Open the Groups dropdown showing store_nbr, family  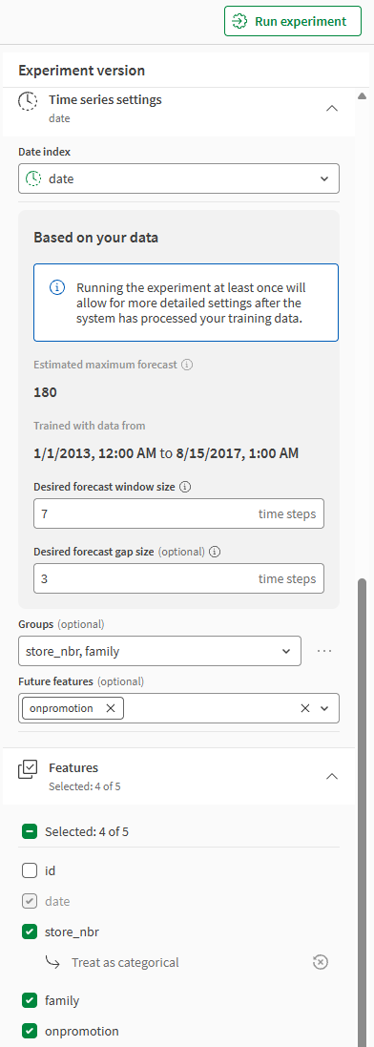coord(159,651)
